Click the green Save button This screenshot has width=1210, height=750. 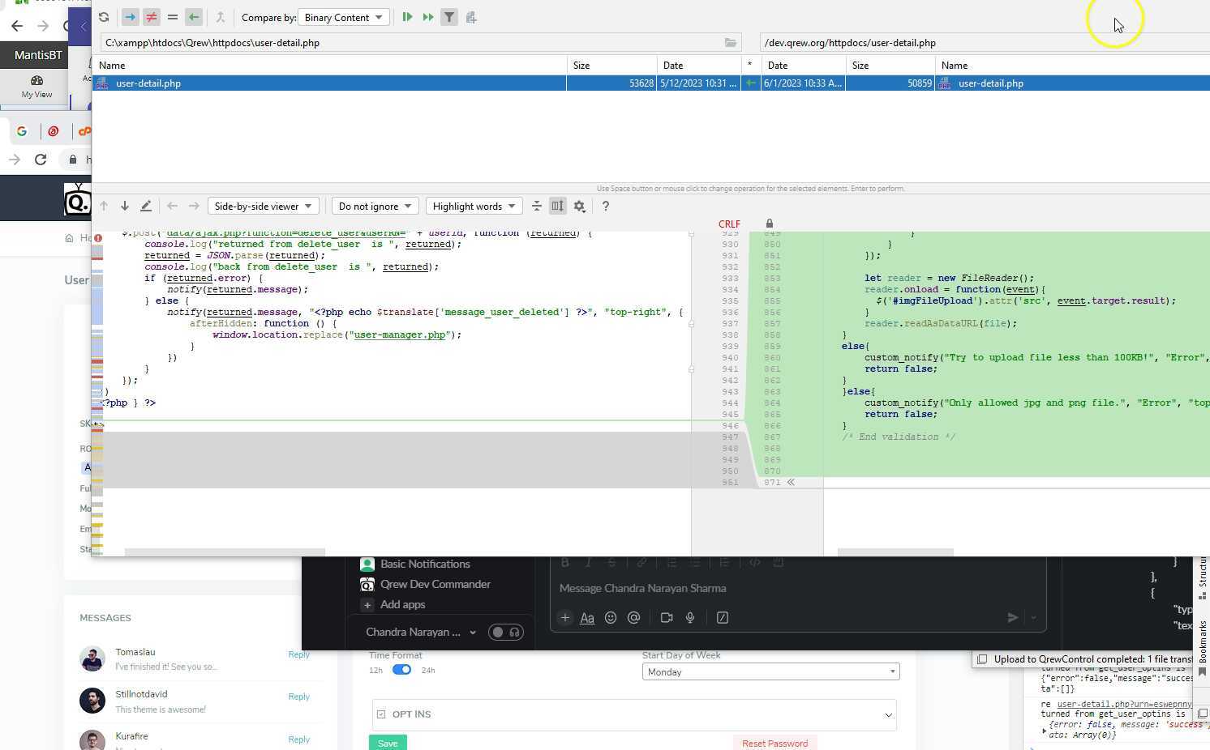tap(388, 744)
